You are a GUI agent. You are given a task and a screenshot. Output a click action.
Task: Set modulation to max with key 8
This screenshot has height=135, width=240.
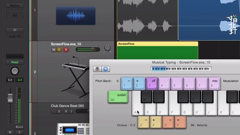point(214,84)
